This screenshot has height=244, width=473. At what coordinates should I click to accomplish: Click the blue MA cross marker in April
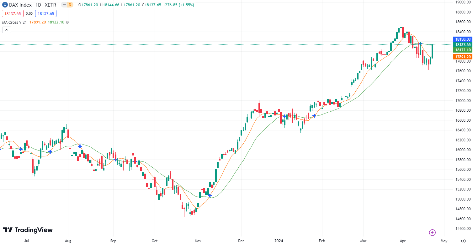pyautogui.click(x=420, y=44)
